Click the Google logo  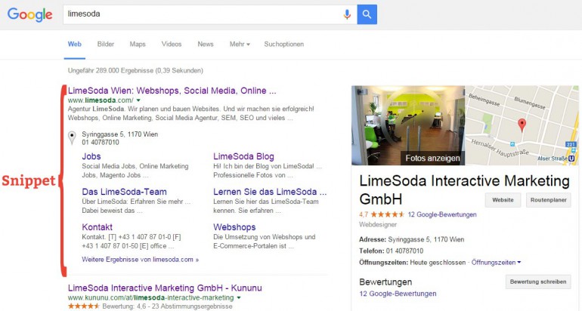(30, 14)
